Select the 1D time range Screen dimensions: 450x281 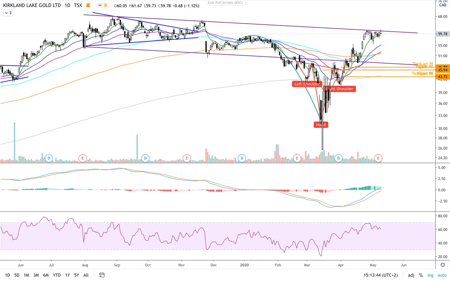[7, 275]
